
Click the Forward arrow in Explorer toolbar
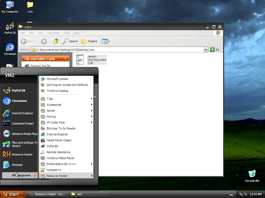point(44,41)
